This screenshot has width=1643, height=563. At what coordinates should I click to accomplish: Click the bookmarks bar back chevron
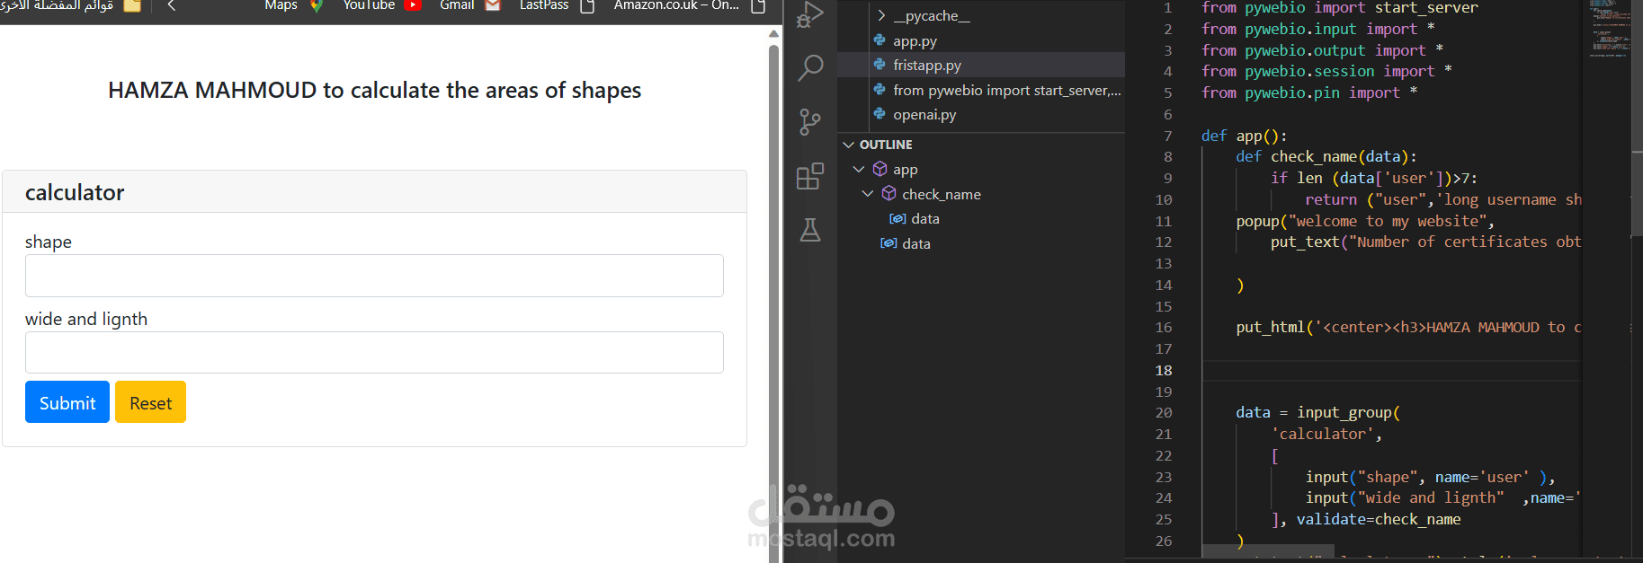[x=172, y=5]
